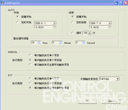This screenshot has height=110, width=128.
Task: Select 定时结束 radio option
Action: [73, 22]
